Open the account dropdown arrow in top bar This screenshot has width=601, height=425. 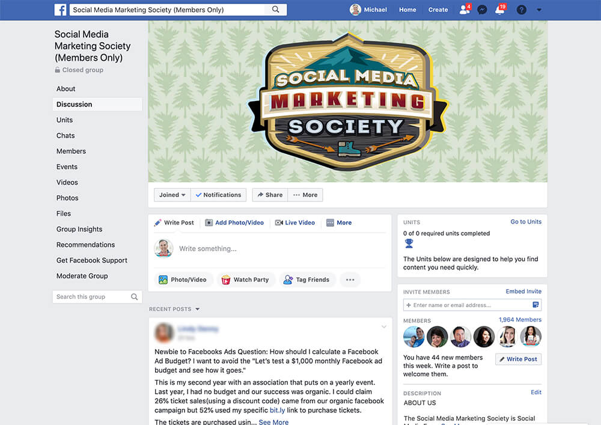(x=539, y=10)
